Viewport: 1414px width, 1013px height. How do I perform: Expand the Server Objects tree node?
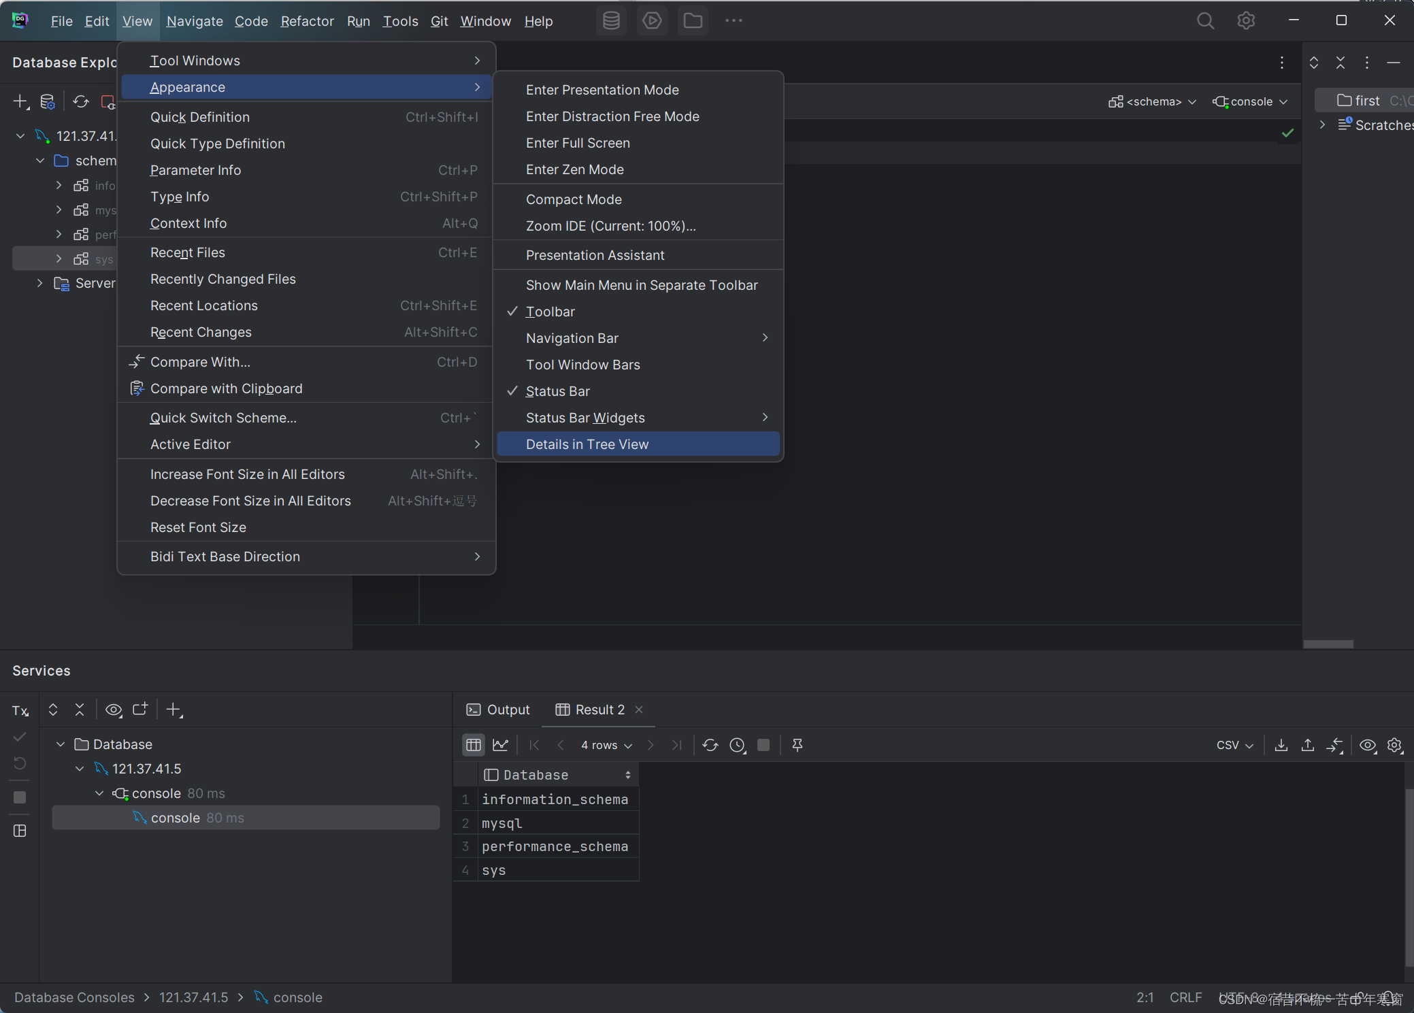(x=39, y=283)
